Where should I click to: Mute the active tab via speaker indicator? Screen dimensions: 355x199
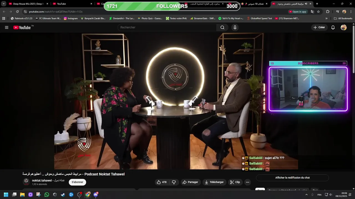point(306,4)
